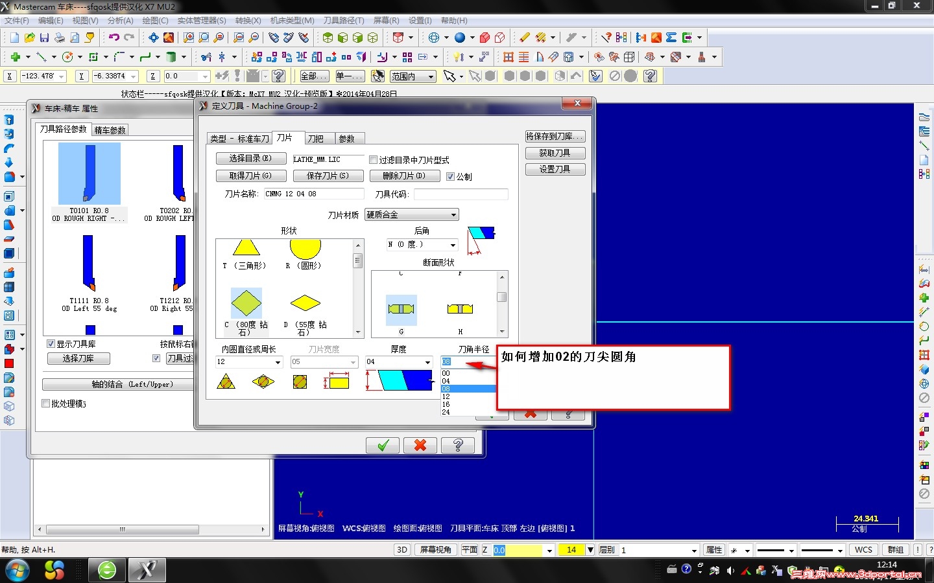Select the G cross-section shape
The height and width of the screenshot is (583, 934).
click(x=401, y=315)
